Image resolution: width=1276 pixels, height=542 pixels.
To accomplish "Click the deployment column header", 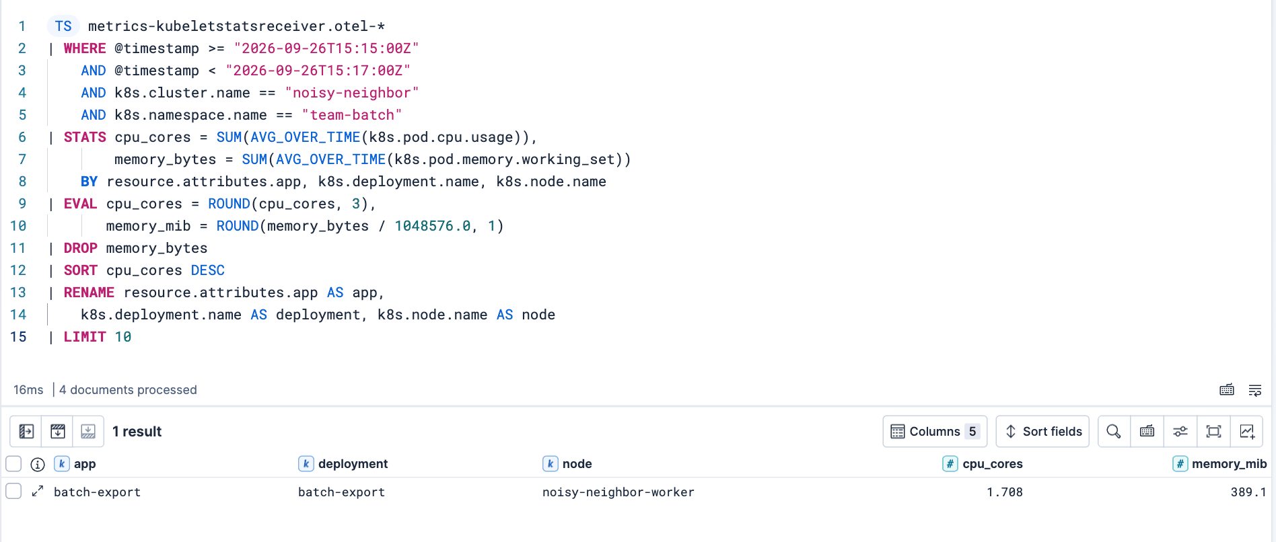I will pos(353,464).
